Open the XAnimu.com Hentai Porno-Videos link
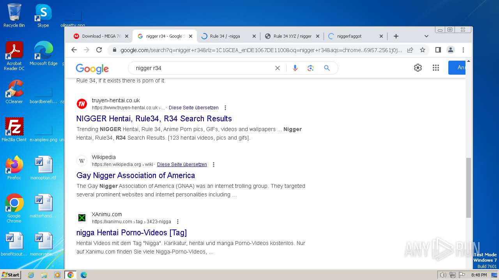The height and width of the screenshot is (280, 499). 131,233
